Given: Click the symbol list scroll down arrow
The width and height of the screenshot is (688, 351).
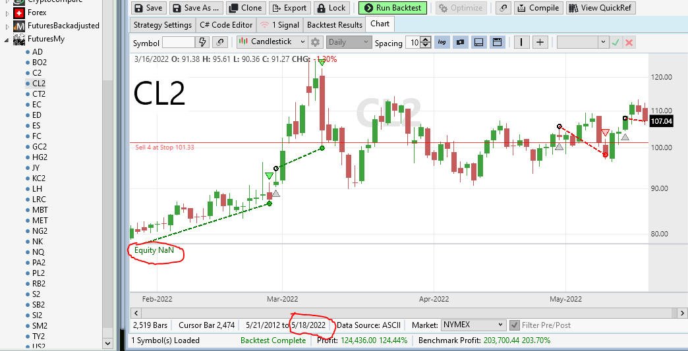Looking at the screenshot, I should (107, 343).
